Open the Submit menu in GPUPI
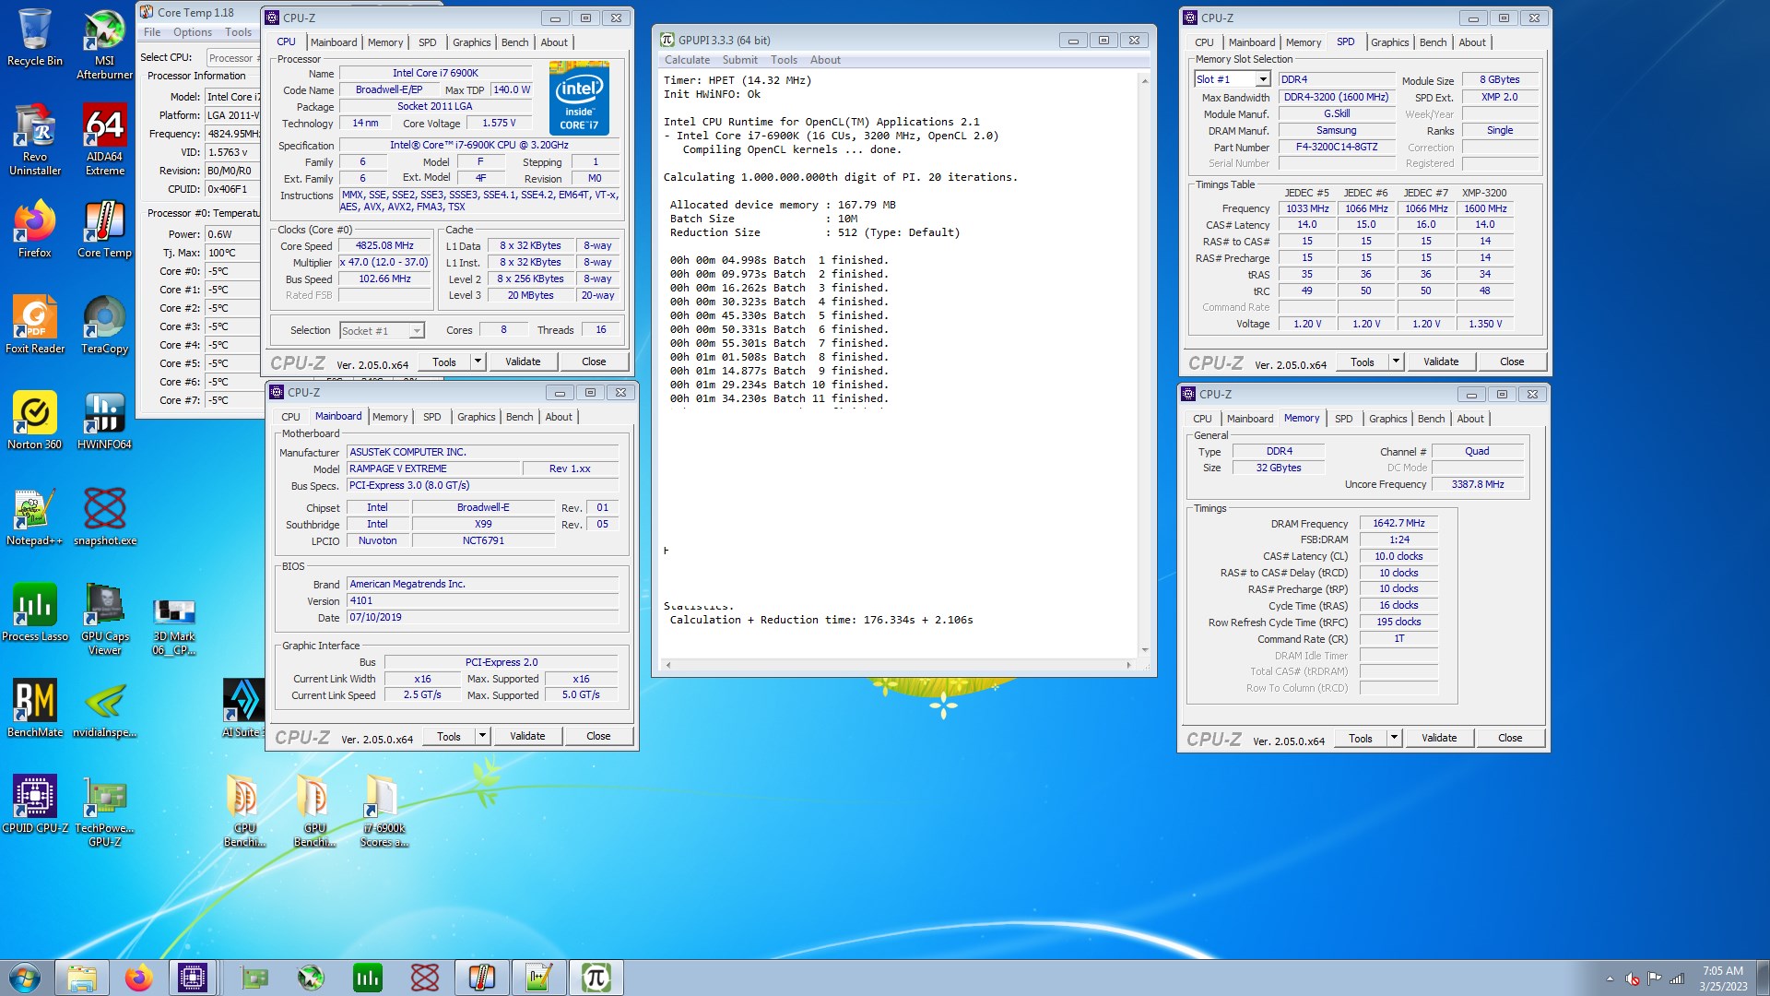 pos(739,60)
